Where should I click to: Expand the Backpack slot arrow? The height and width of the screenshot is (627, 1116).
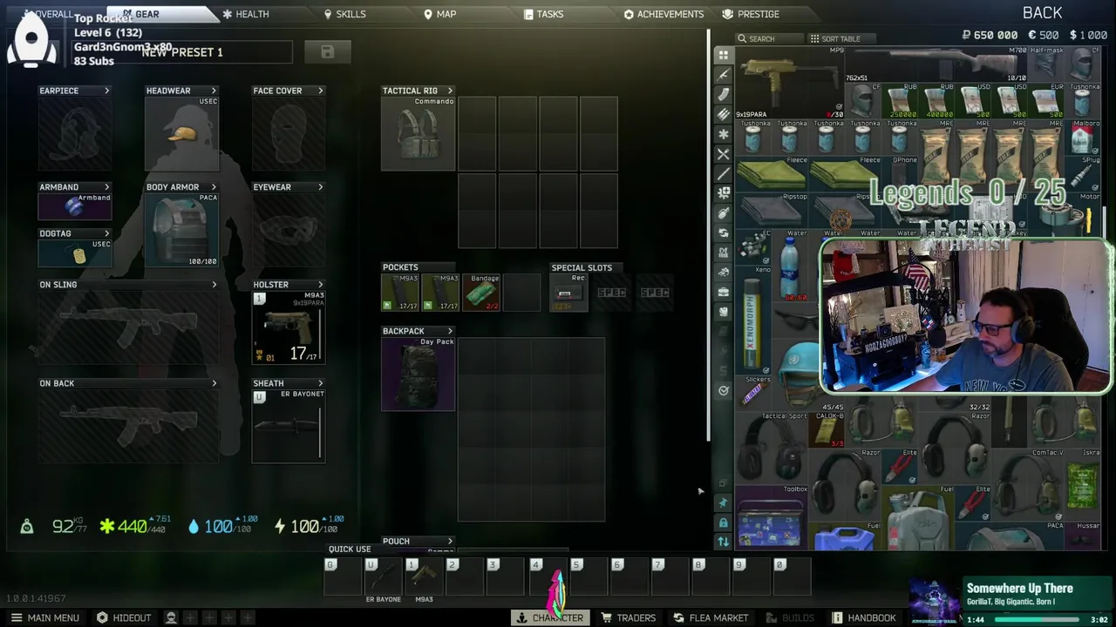pos(450,331)
